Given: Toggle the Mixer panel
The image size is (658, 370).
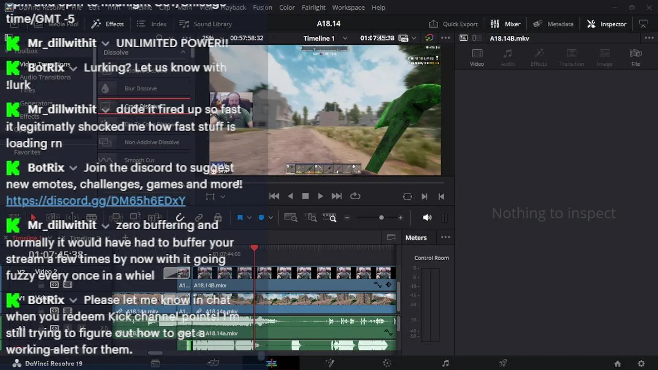Looking at the screenshot, I should 506,24.
